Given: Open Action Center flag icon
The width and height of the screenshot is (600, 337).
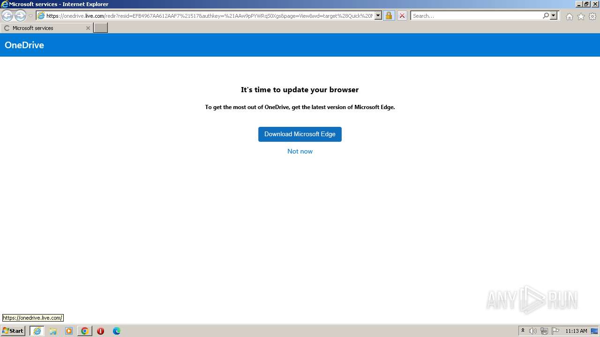Looking at the screenshot, I should 555,331.
